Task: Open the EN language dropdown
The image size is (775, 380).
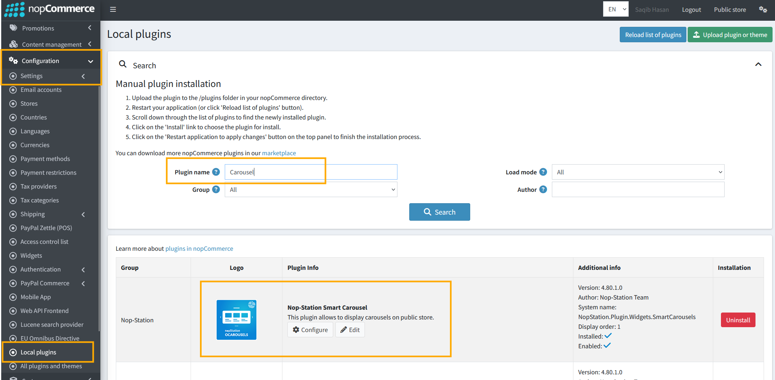Action: [x=616, y=9]
